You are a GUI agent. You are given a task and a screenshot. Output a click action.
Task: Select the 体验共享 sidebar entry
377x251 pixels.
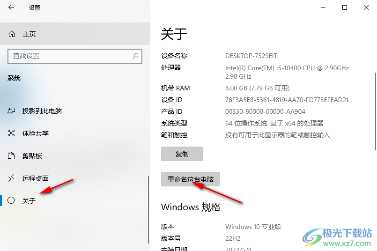click(x=74, y=133)
